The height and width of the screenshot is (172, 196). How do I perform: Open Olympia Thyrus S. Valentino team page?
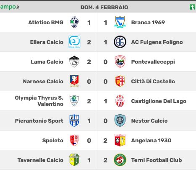pyautogui.click(x=39, y=101)
